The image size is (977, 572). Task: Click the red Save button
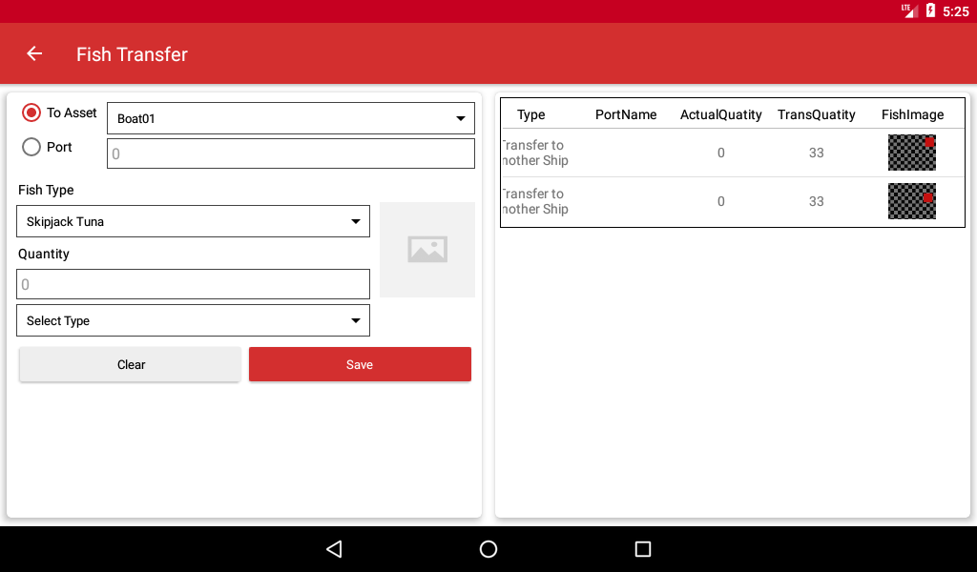coord(360,365)
